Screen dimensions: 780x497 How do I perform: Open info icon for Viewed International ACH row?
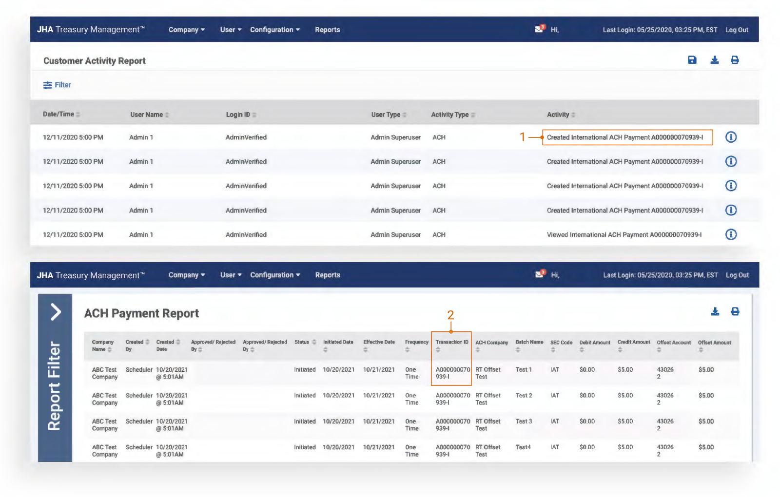click(x=731, y=235)
